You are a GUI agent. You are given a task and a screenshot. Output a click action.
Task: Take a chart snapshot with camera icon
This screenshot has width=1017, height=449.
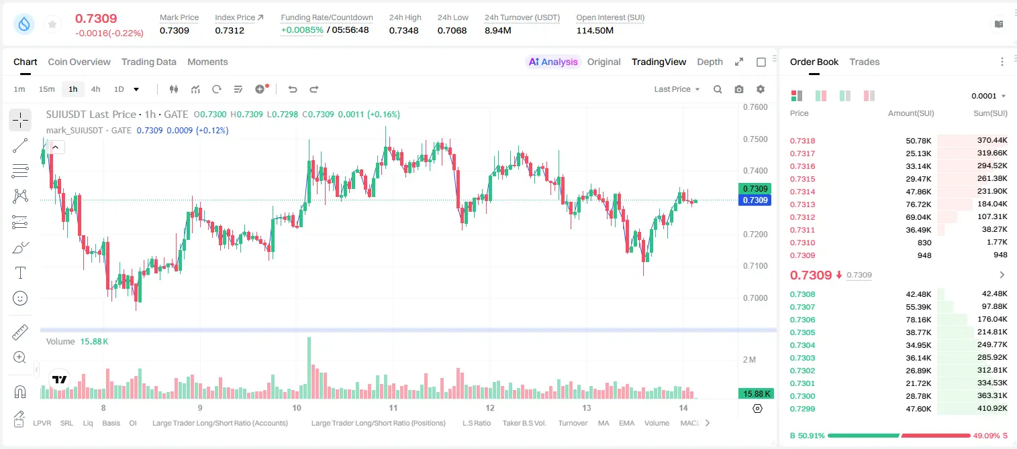pyautogui.click(x=739, y=89)
